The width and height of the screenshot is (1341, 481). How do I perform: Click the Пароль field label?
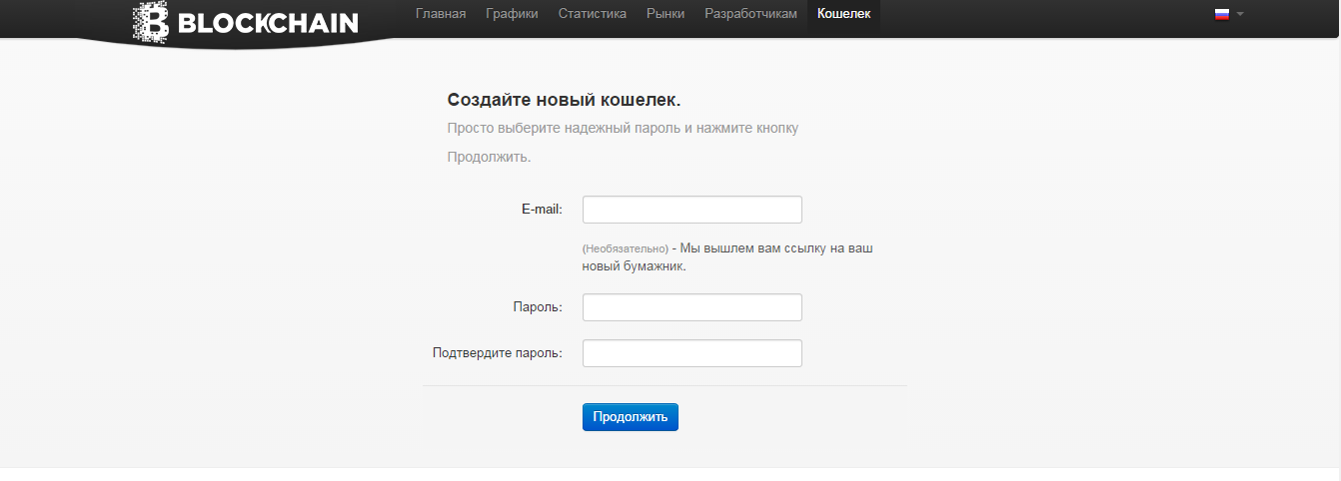[538, 307]
